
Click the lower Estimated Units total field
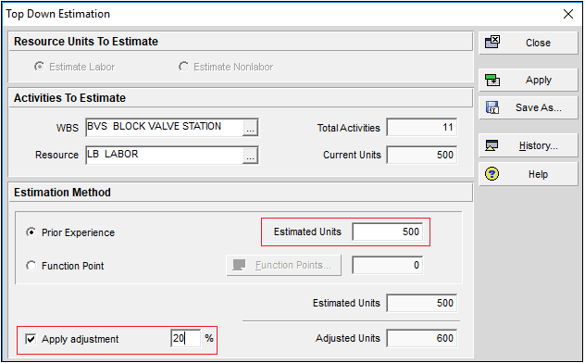(421, 303)
